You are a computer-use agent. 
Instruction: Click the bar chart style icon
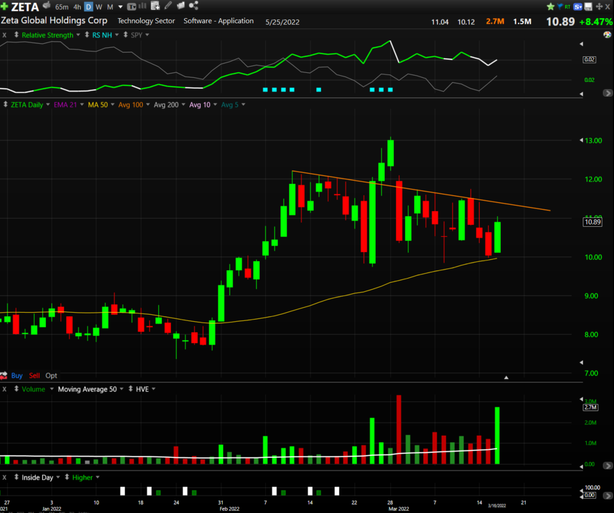point(143,6)
